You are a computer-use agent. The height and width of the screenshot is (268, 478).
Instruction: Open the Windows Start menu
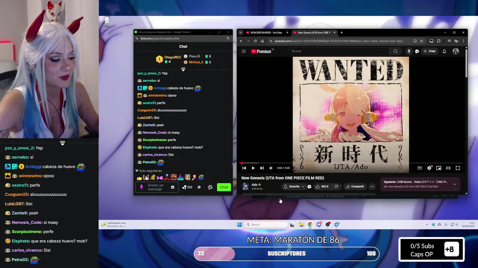(239, 224)
